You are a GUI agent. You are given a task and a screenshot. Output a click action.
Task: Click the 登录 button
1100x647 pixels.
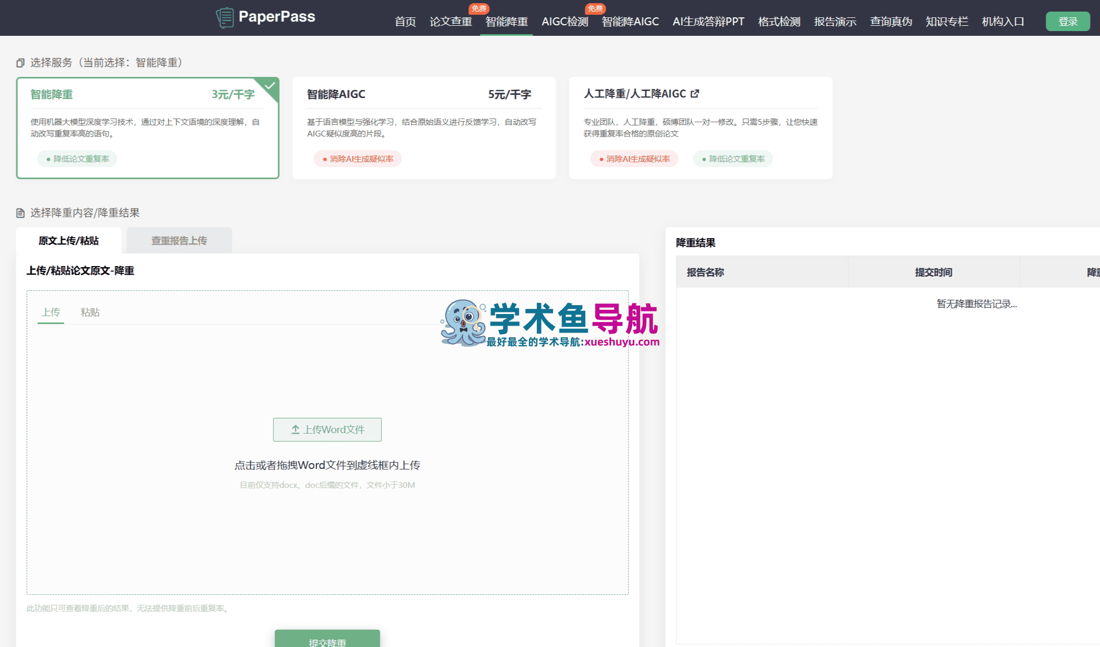click(x=1068, y=21)
